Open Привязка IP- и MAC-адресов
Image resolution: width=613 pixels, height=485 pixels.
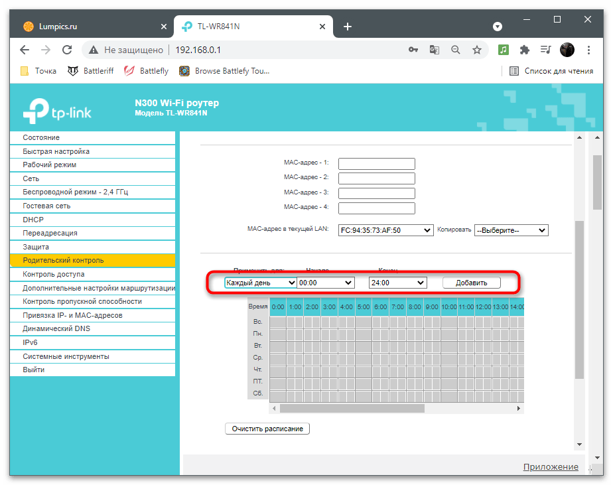pyautogui.click(x=92, y=315)
